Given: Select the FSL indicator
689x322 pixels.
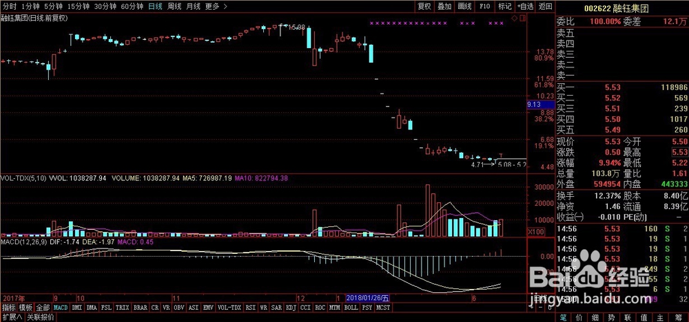Looking at the screenshot, I should coord(106,308).
